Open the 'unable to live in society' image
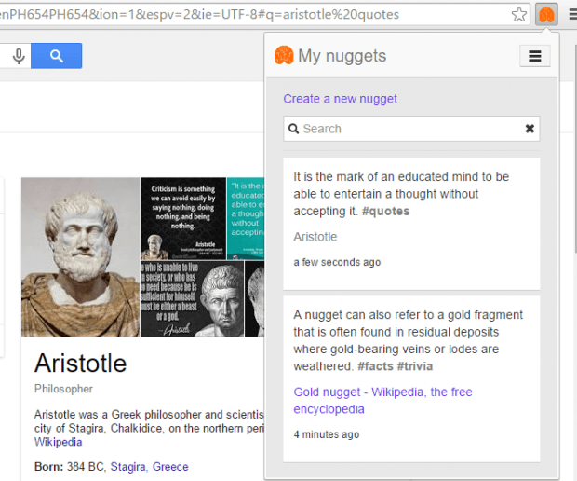Image resolution: width=577 pixels, height=481 pixels. click(x=192, y=299)
